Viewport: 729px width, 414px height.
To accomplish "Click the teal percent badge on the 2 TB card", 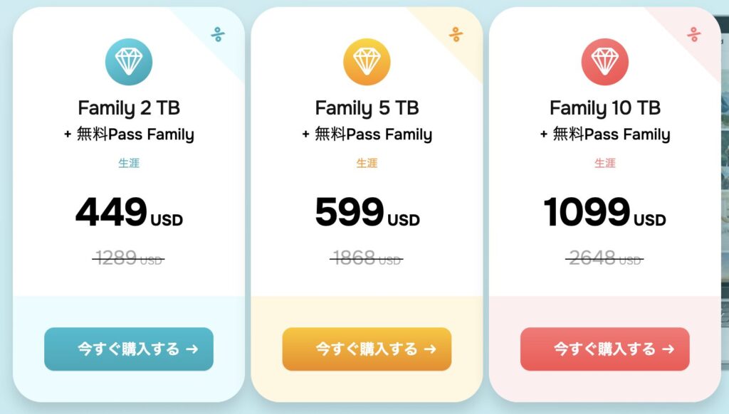I will click(x=218, y=33).
